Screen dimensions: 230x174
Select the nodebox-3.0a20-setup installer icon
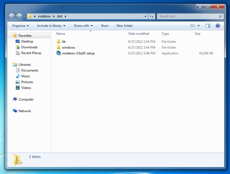[x=58, y=53]
